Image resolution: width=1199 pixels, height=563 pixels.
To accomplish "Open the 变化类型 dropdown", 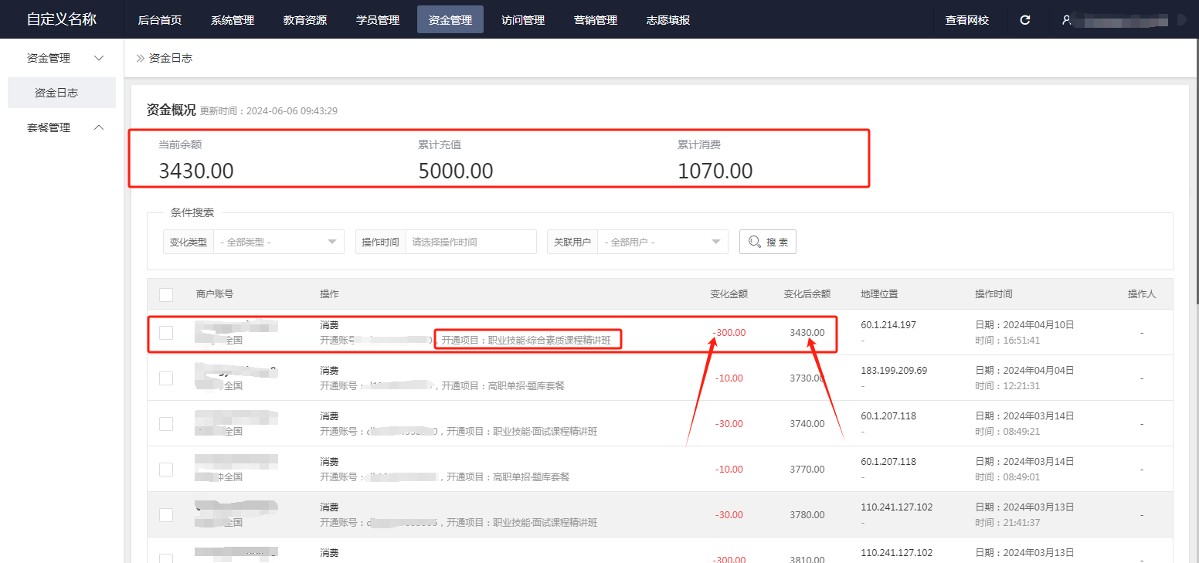I will pos(279,242).
